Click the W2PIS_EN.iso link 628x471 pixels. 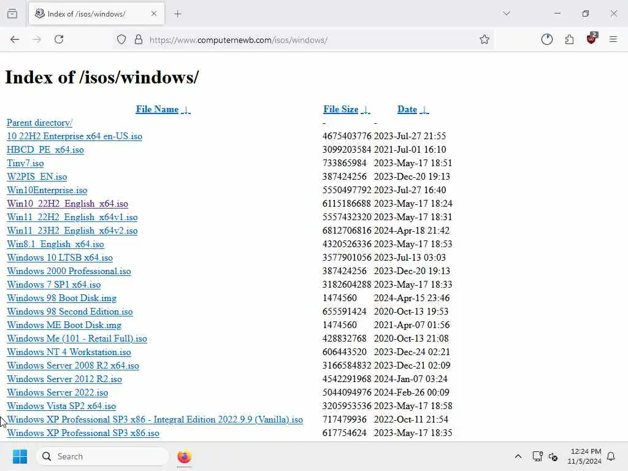click(37, 177)
